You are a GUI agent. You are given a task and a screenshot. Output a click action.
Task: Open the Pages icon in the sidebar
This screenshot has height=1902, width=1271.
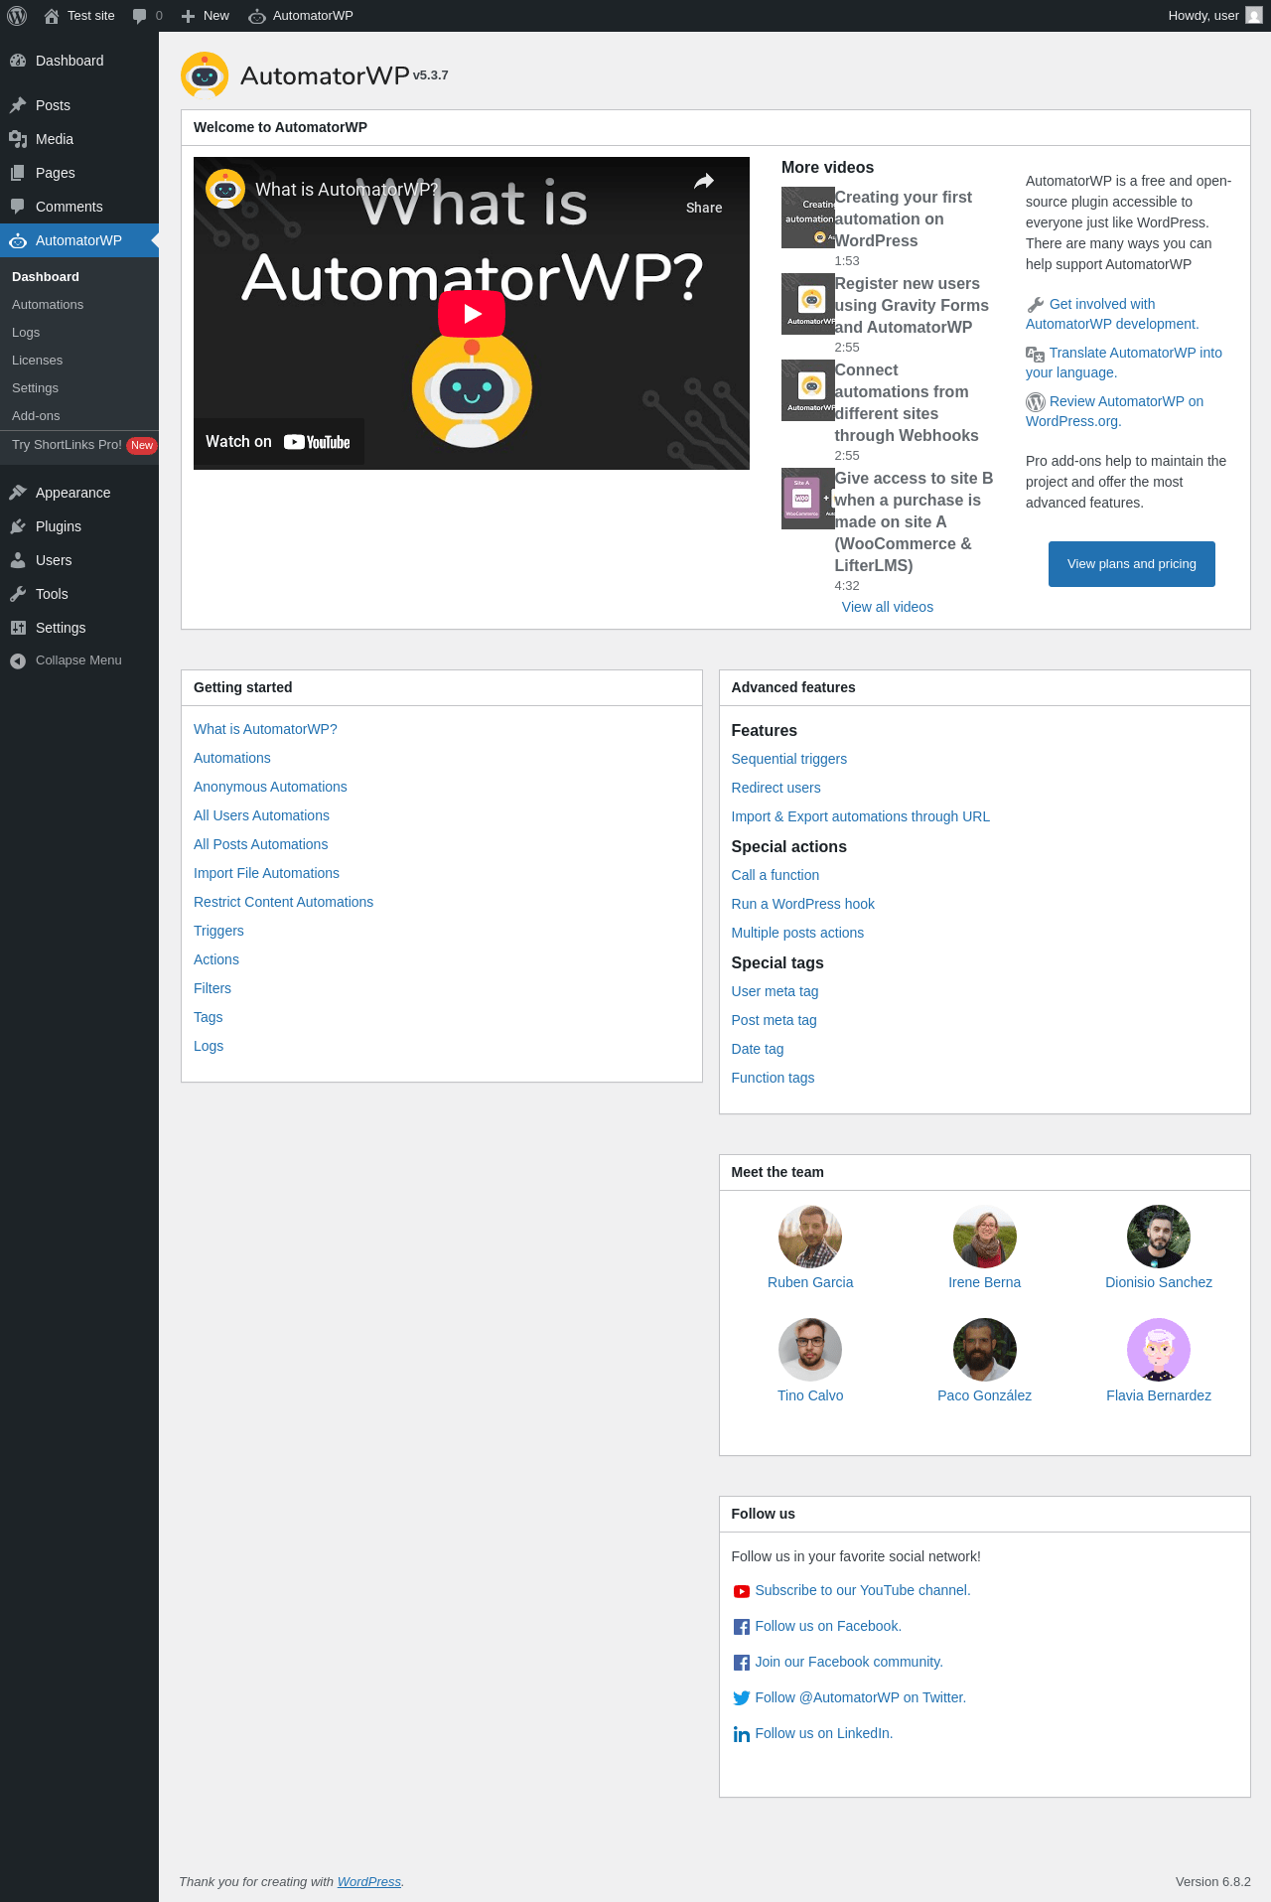18,173
